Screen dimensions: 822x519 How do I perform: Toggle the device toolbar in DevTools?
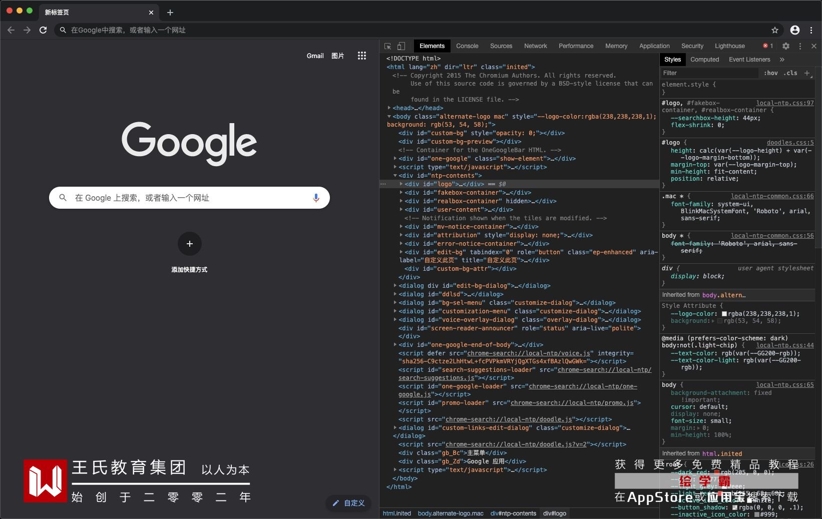click(x=401, y=46)
